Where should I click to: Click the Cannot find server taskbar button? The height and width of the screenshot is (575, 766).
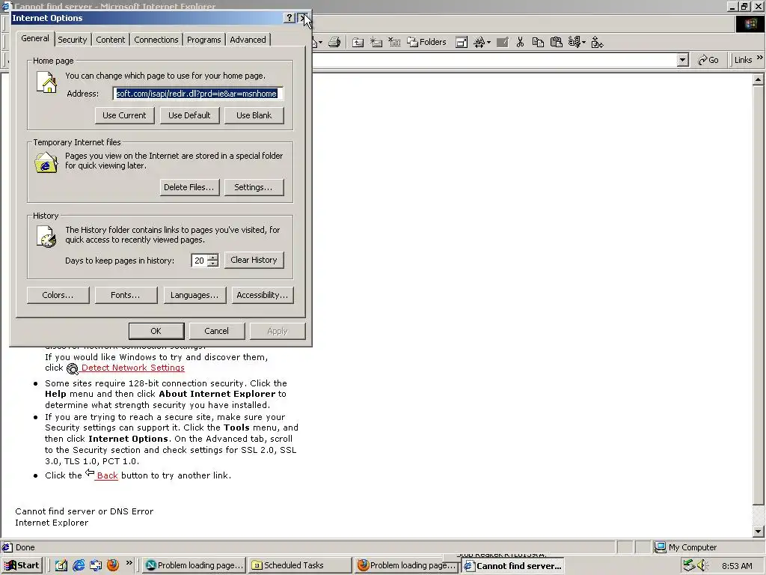[513, 566]
